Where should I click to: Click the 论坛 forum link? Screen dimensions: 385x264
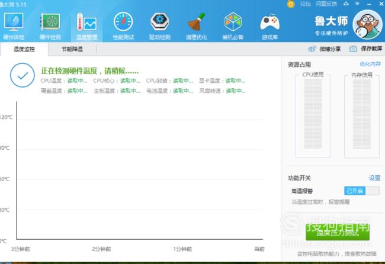pos(306,4)
